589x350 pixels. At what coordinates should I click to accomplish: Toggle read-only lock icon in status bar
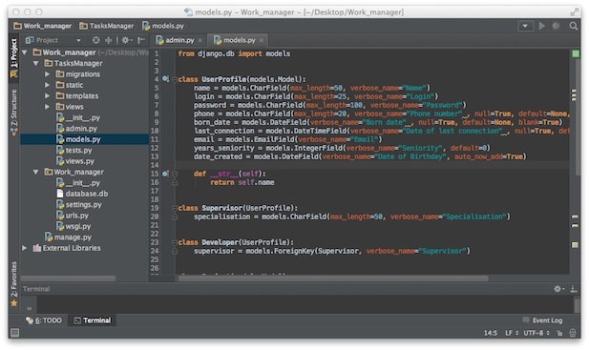(x=559, y=333)
